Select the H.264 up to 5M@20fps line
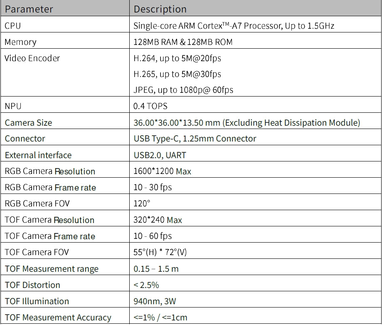This screenshot has width=382, height=325. (x=177, y=58)
